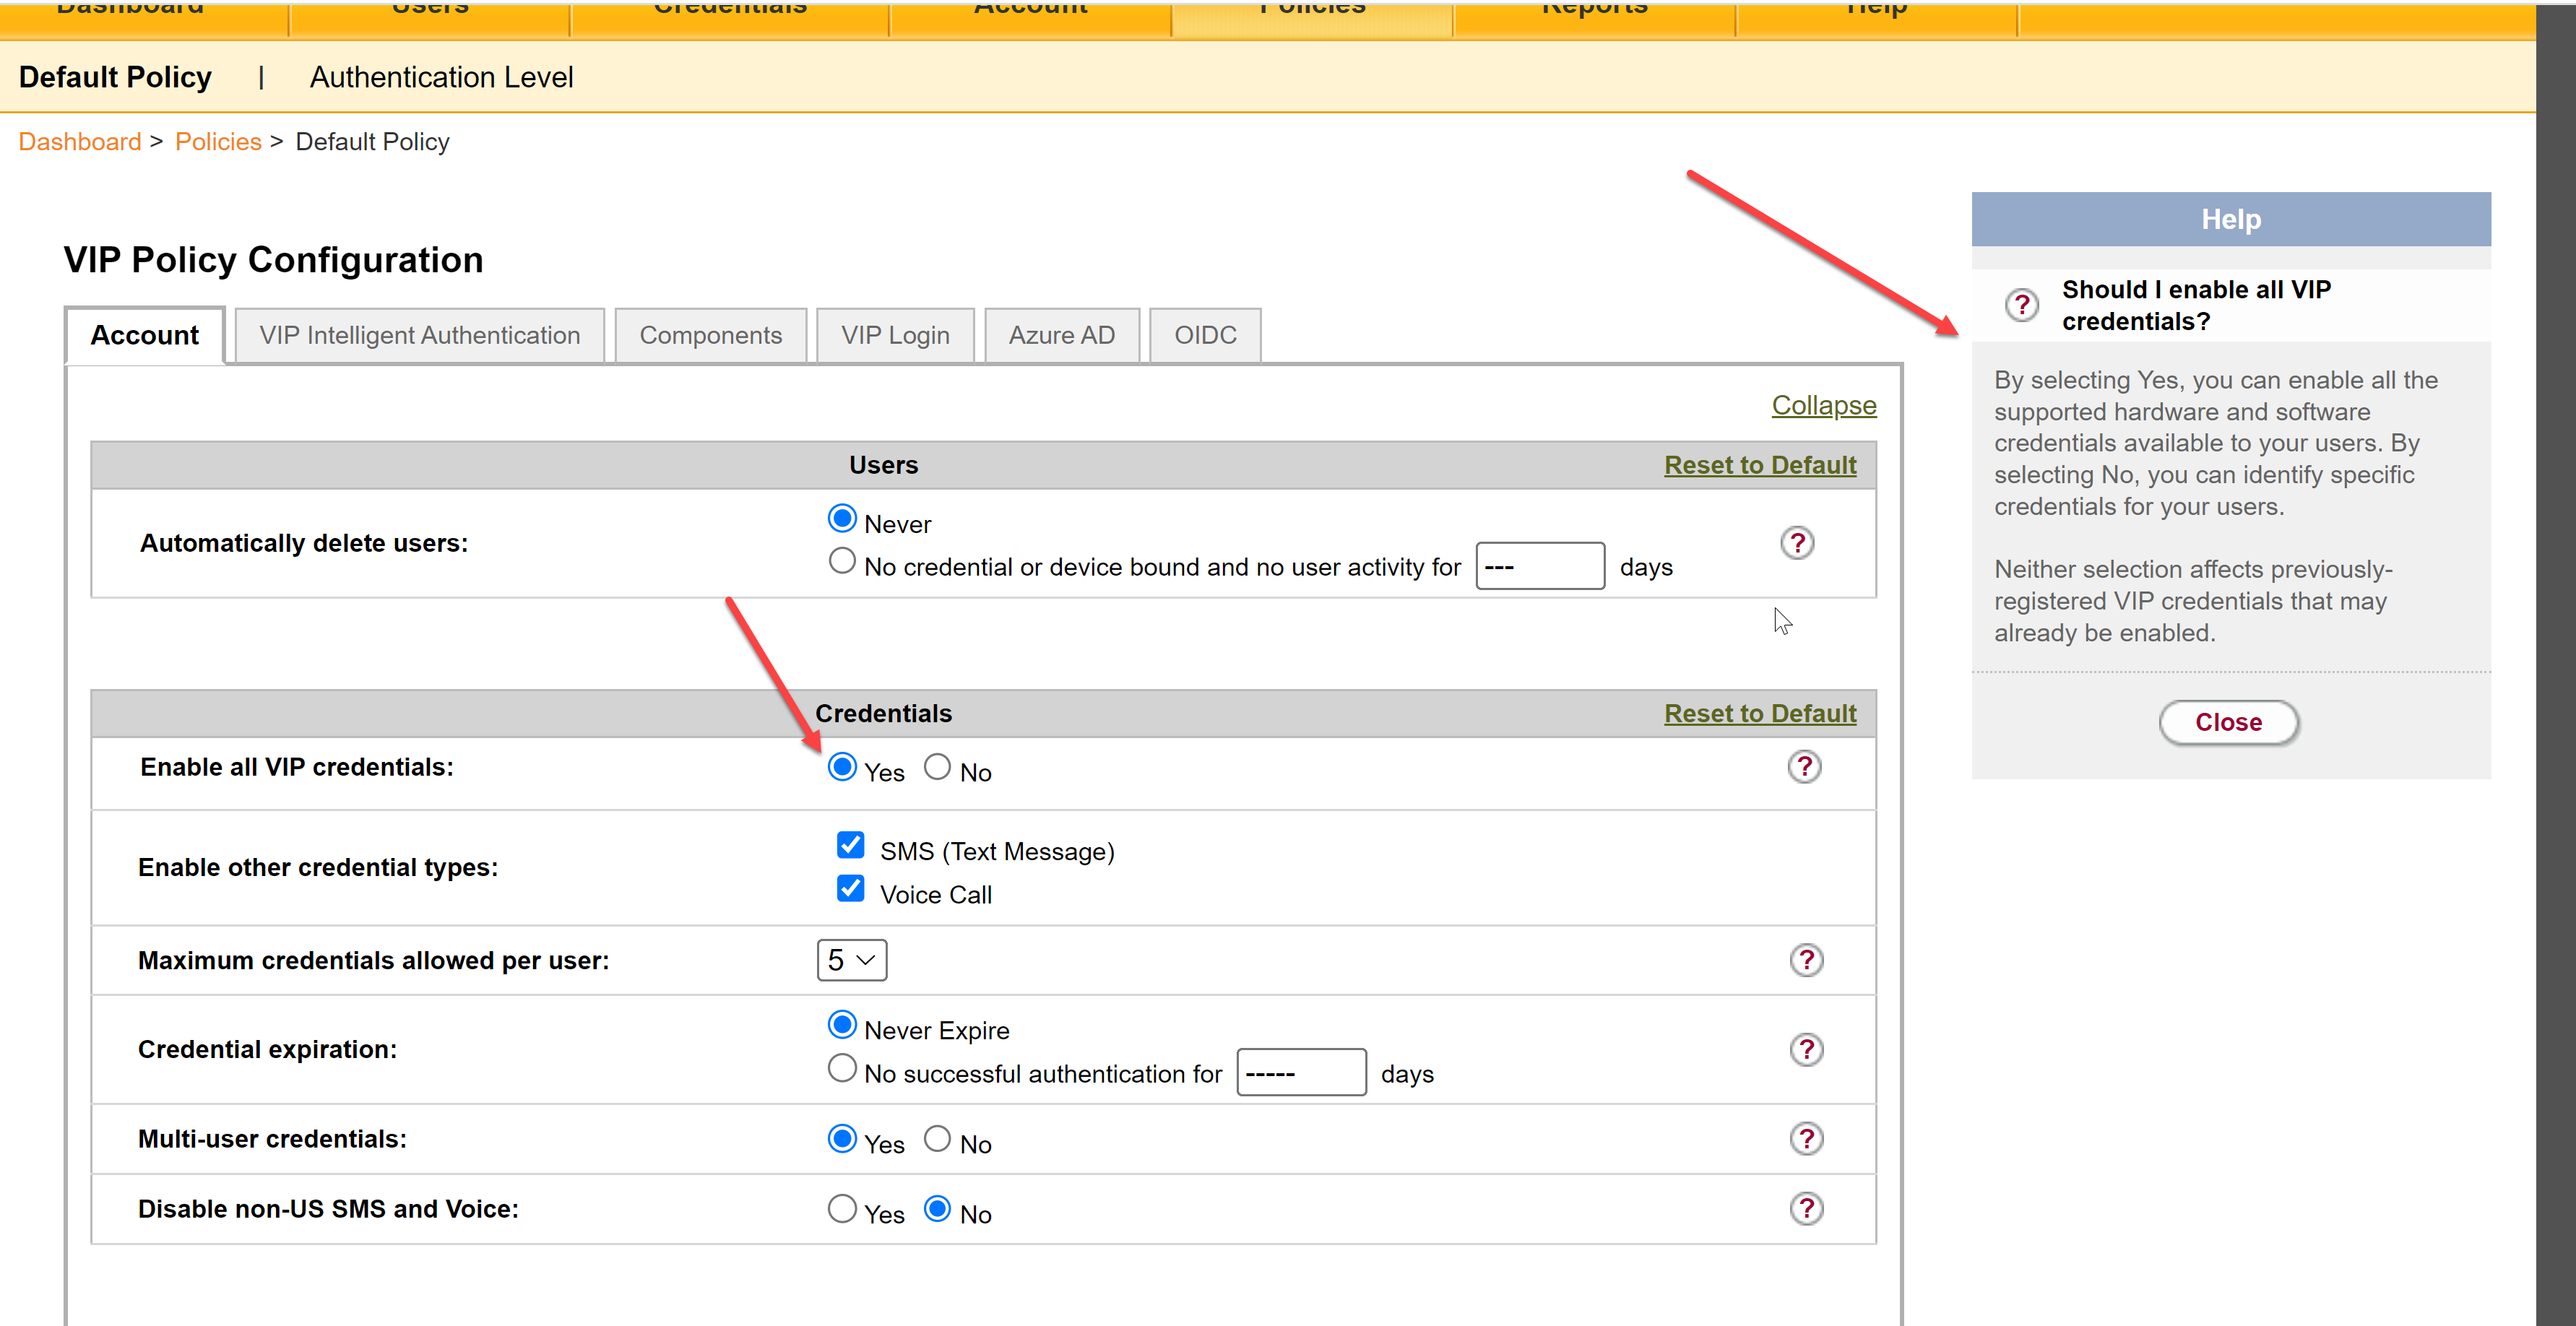Click the user inactivity days input field
Screen dimensions: 2576x1326
pyautogui.click(x=1539, y=567)
